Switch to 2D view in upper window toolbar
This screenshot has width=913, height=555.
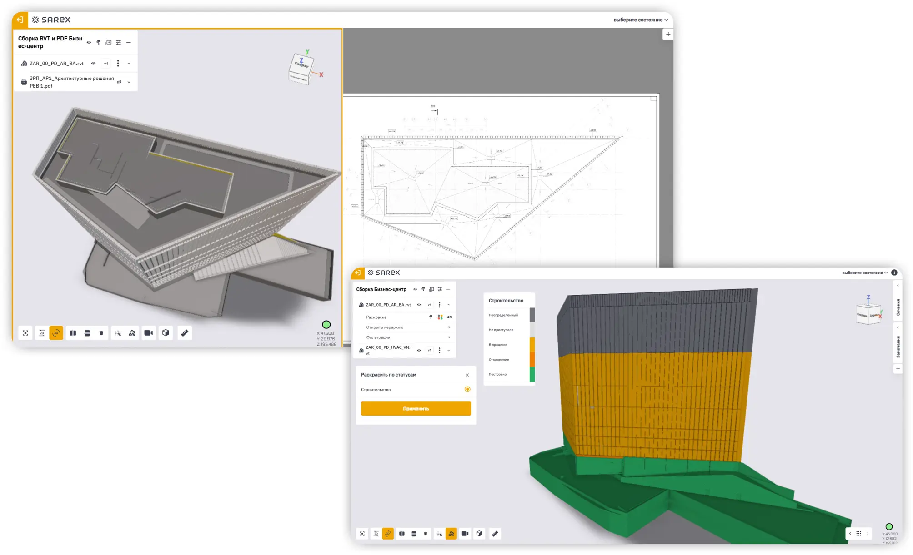pos(42,333)
